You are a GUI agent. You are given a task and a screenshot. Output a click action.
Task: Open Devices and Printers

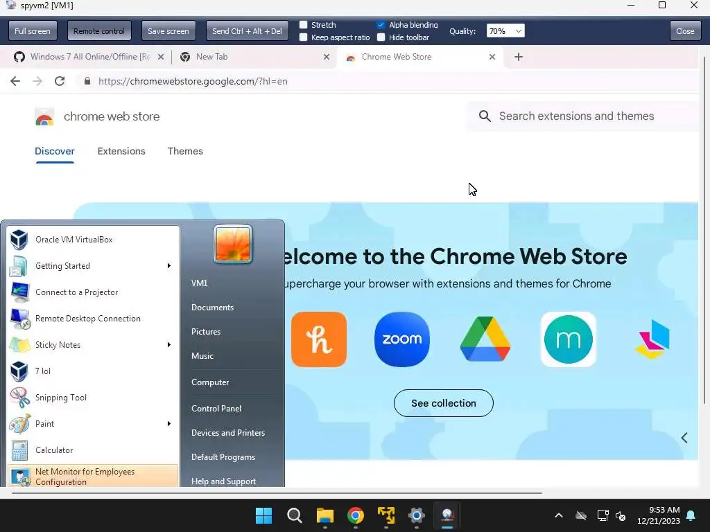coord(228,433)
